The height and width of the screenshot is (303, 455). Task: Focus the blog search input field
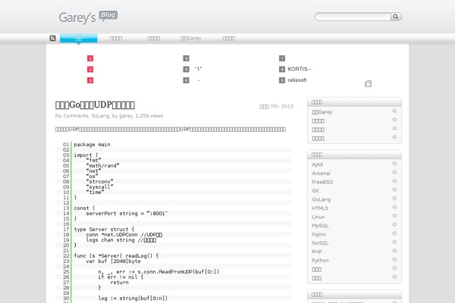pyautogui.click(x=353, y=17)
